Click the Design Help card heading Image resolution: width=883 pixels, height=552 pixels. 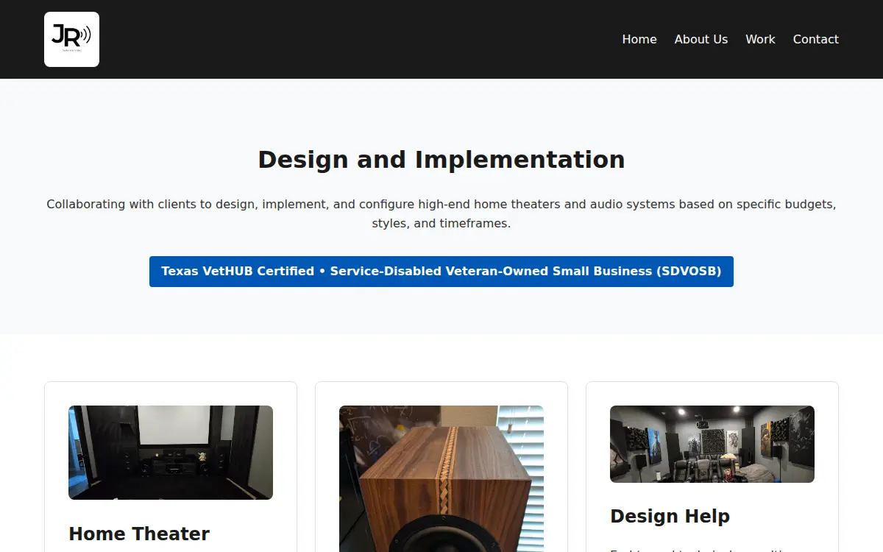tap(670, 517)
